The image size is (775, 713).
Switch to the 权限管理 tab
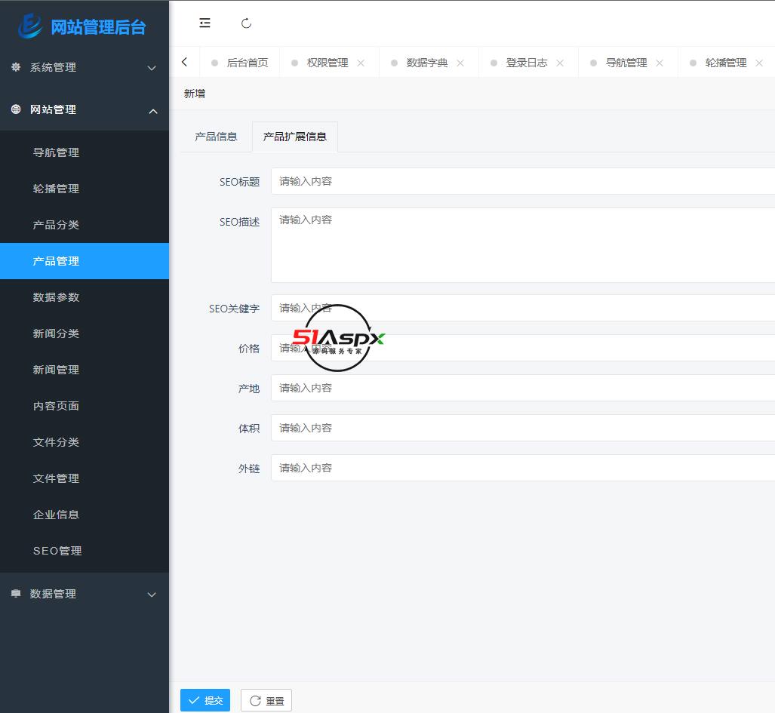point(328,63)
